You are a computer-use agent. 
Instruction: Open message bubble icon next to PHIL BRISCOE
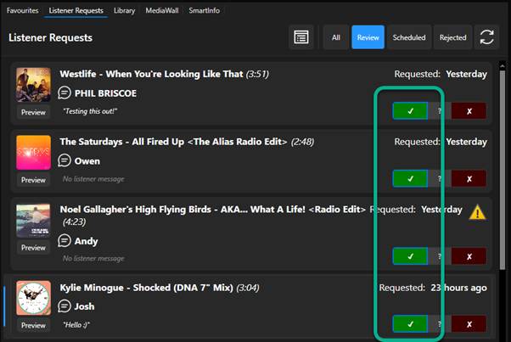click(x=65, y=93)
